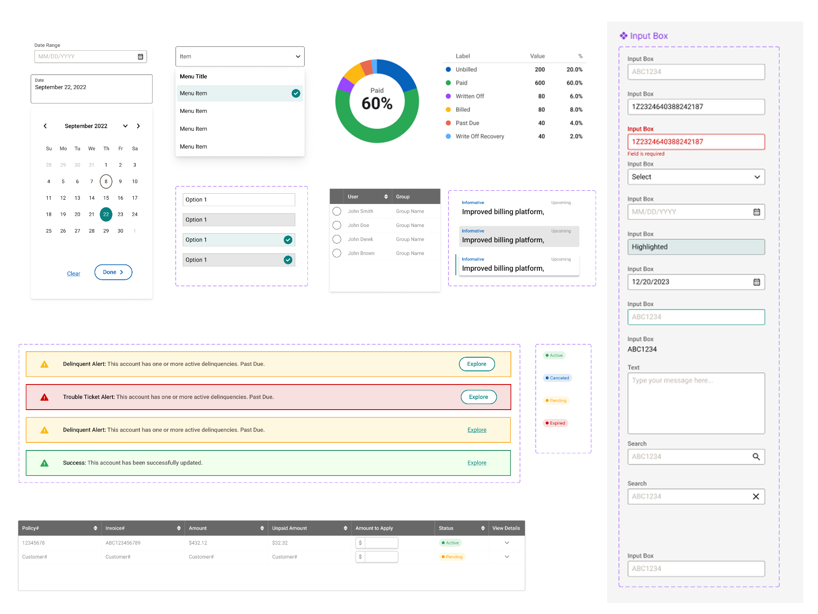Select the gray unchecked Option 1 field
This screenshot has height=614, width=818.
point(239,220)
